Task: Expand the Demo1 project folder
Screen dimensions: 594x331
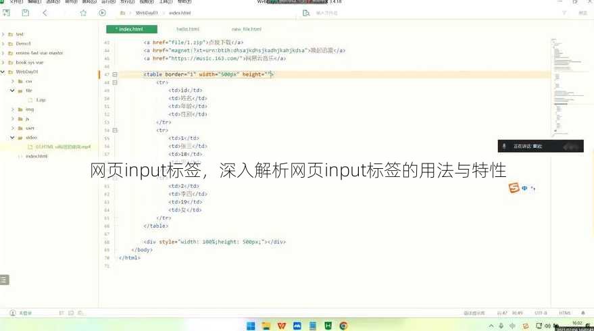Action: (x=3, y=43)
